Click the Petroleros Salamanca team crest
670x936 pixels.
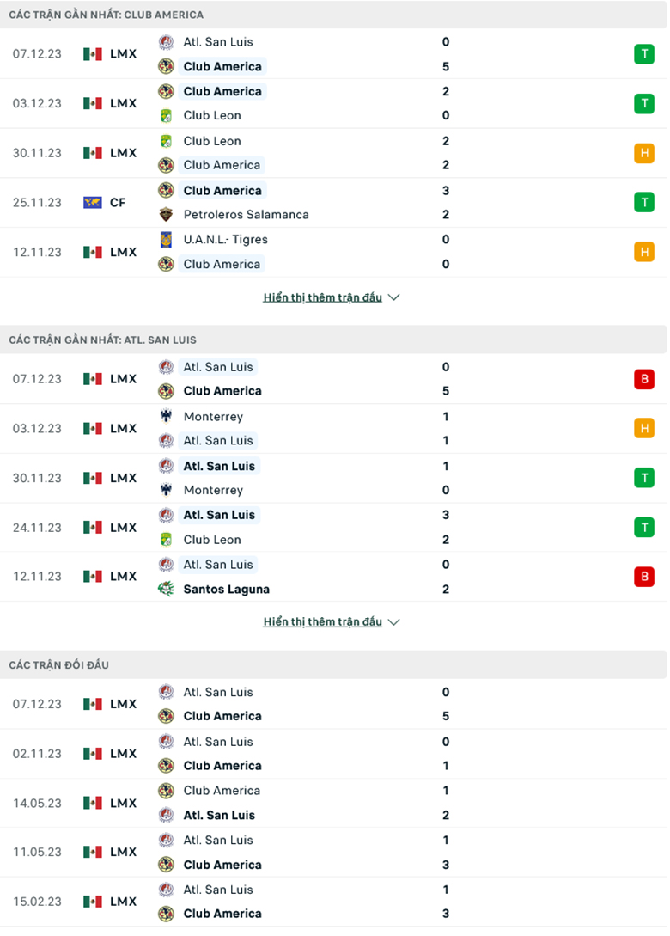pyautogui.click(x=166, y=215)
